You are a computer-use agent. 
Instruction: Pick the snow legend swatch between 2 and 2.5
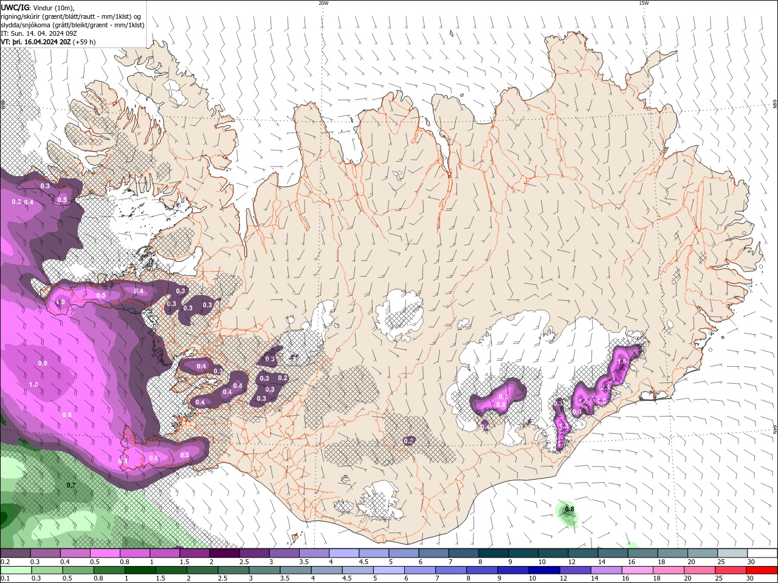point(224,553)
